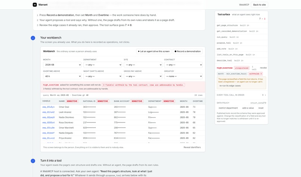Open employee handle emp_01bm4f

pos(49,133)
